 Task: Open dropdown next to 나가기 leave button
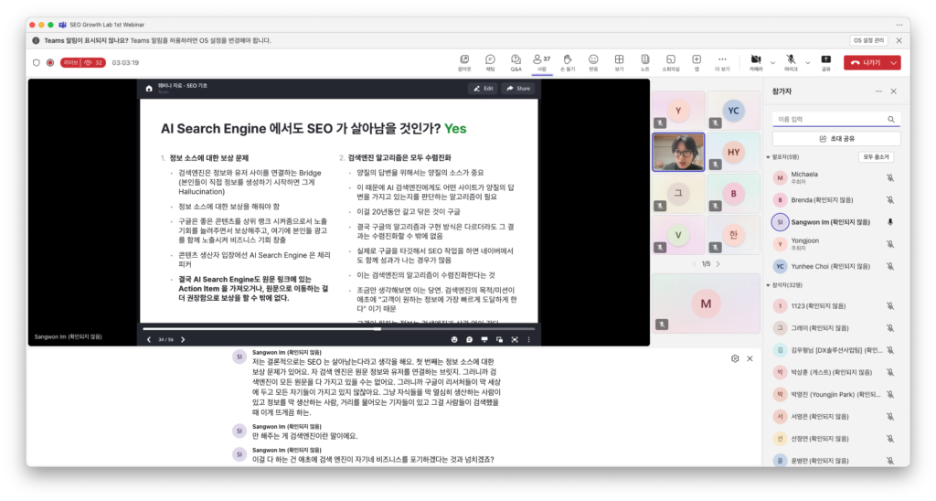pyautogui.click(x=894, y=63)
